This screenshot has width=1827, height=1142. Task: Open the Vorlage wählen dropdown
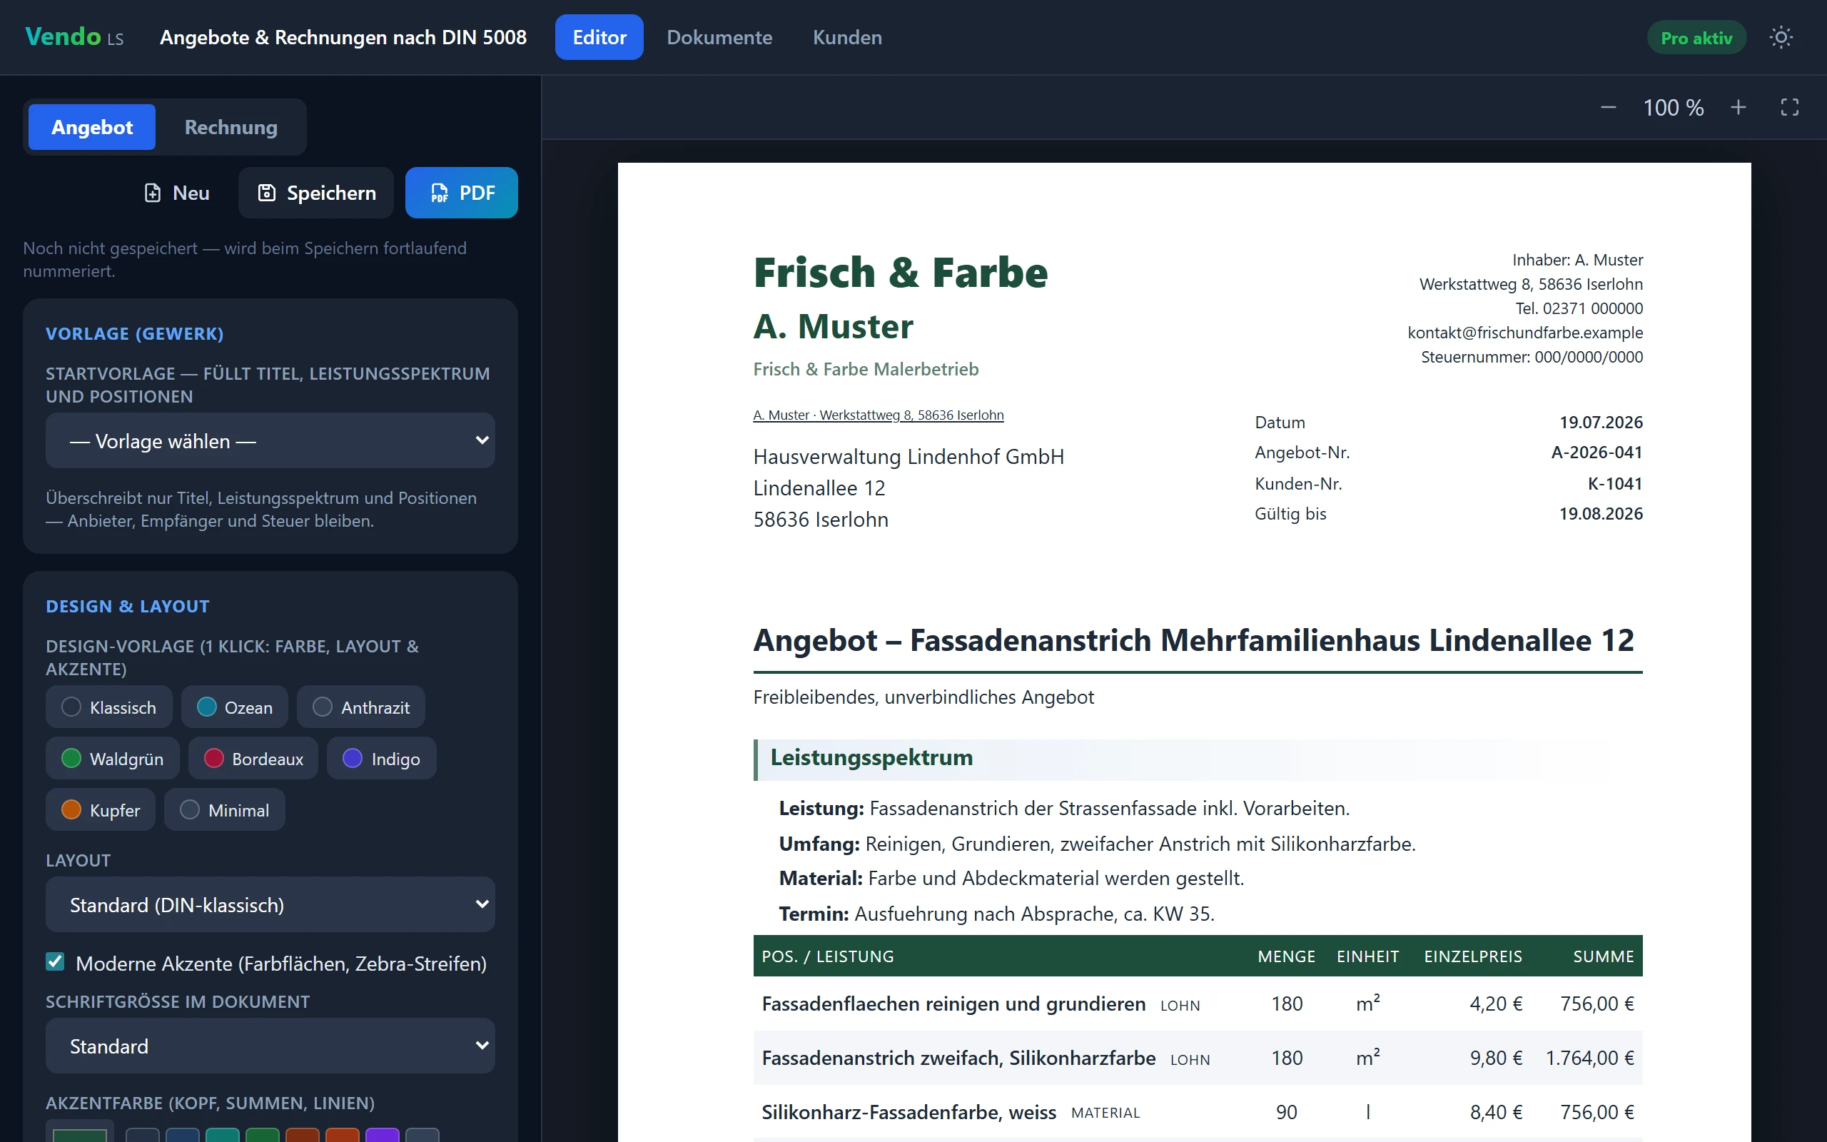[270, 440]
